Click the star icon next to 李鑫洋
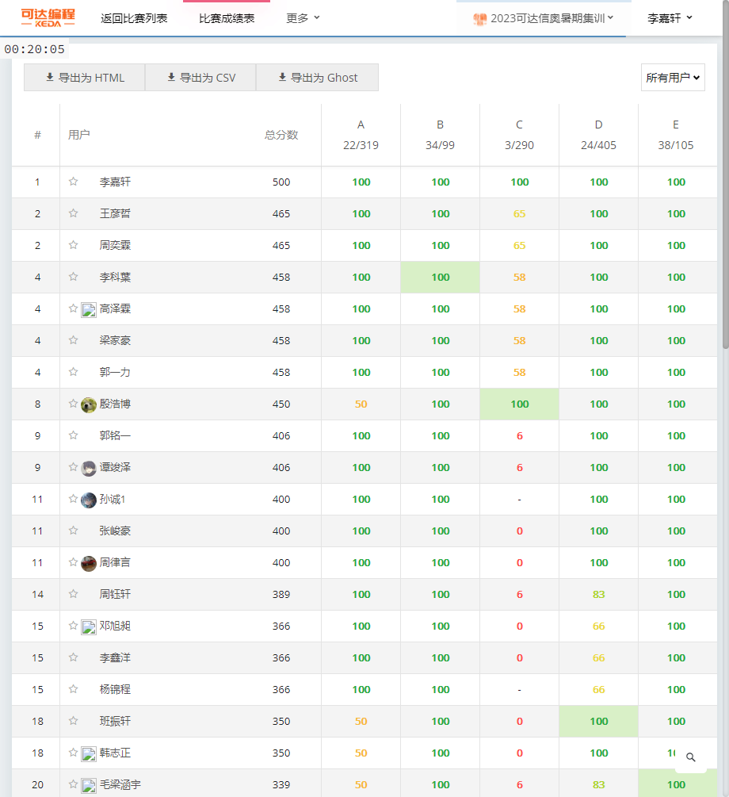Screen dimensions: 729x797 pos(73,657)
